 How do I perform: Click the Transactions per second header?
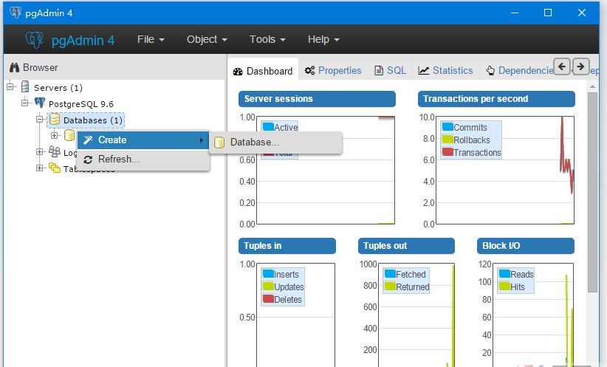point(496,99)
